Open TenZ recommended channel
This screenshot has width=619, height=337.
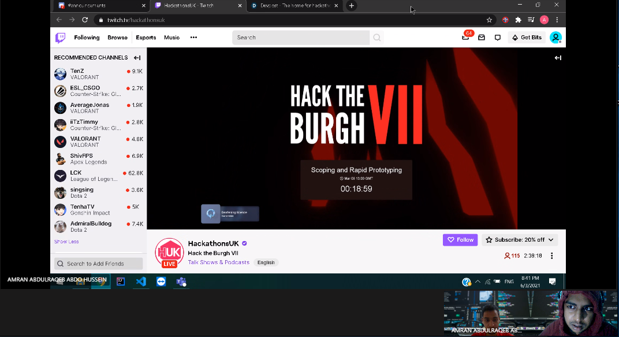coord(98,74)
